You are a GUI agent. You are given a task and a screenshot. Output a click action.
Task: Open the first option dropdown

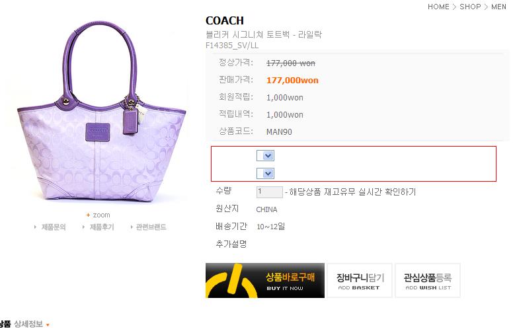tap(265, 156)
